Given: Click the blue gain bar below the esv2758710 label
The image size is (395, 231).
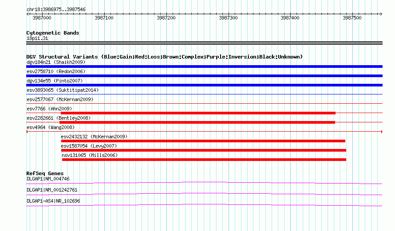Looking at the screenshot, I should [204, 76].
